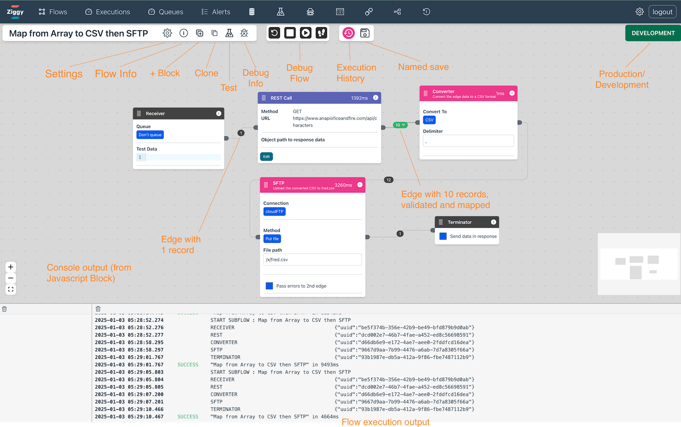
Task: Open the Method dropdown on SFTP block
Action: pyautogui.click(x=272, y=239)
